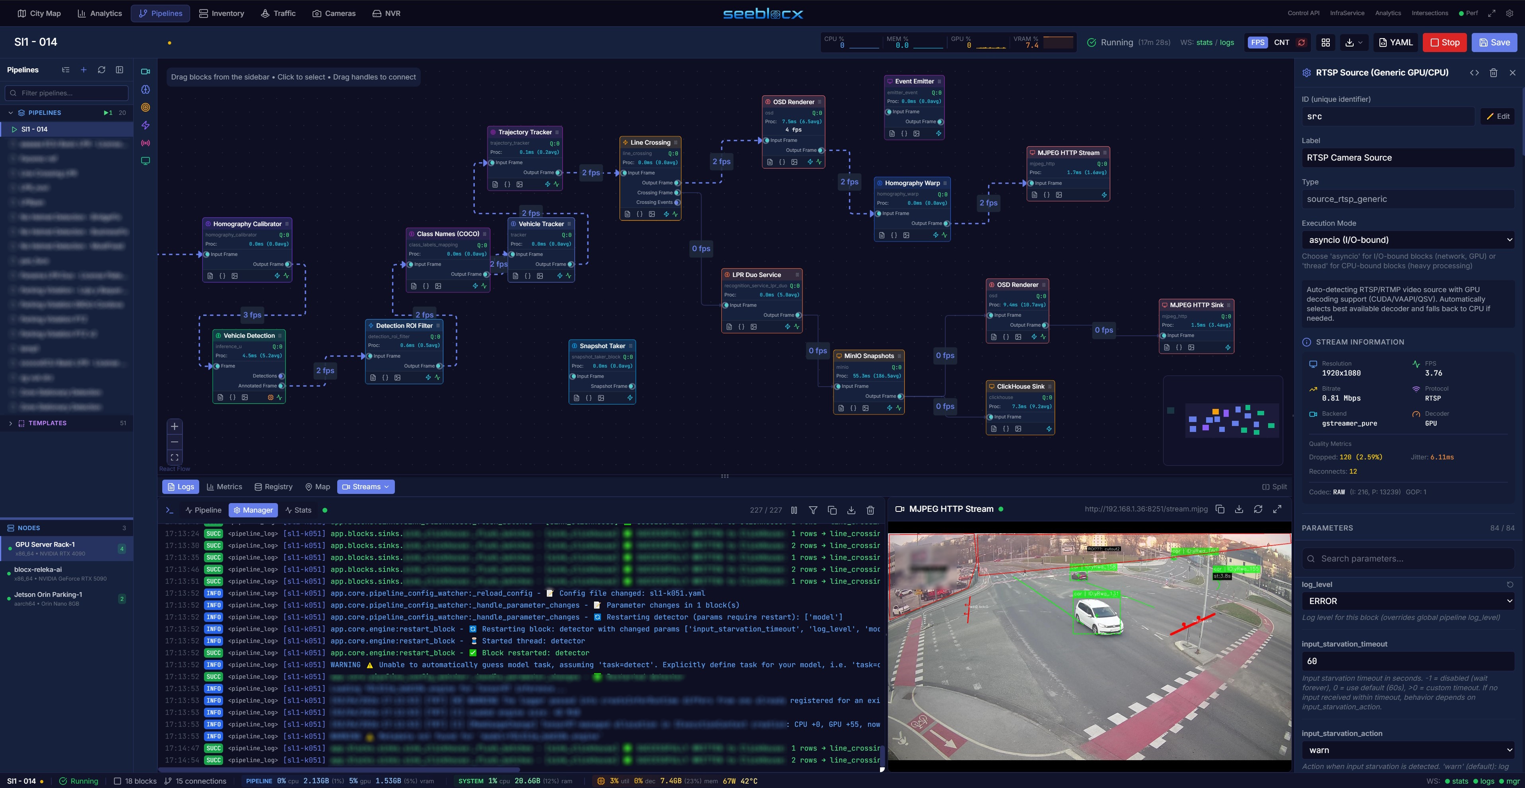Click the auto-layout grid icon in toolbar
This screenshot has height=788, width=1525.
(1325, 43)
